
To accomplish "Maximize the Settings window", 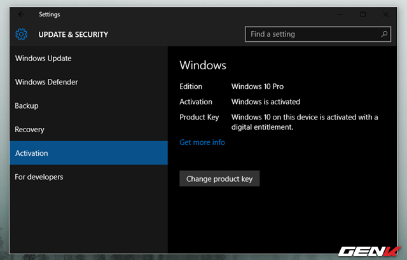I will 363,15.
